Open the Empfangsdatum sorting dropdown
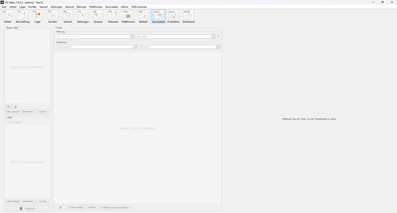This screenshot has height=213, width=397. click(135, 47)
